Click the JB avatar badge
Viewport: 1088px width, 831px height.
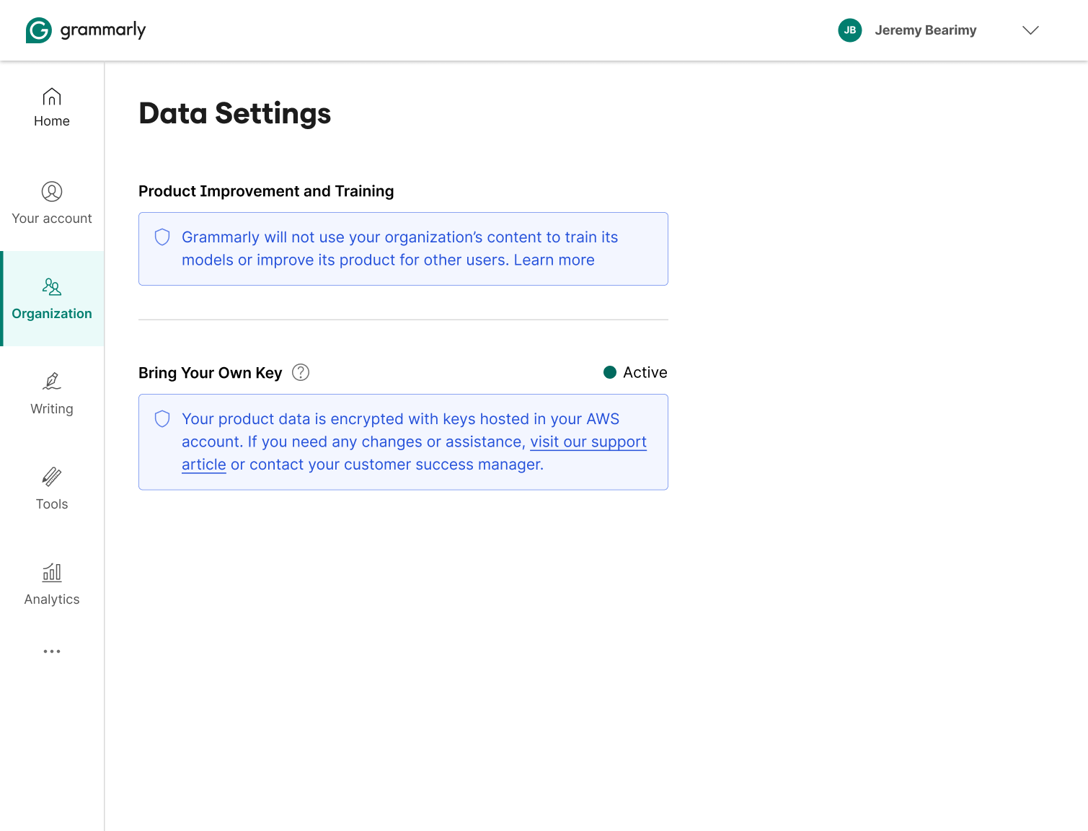click(x=850, y=30)
